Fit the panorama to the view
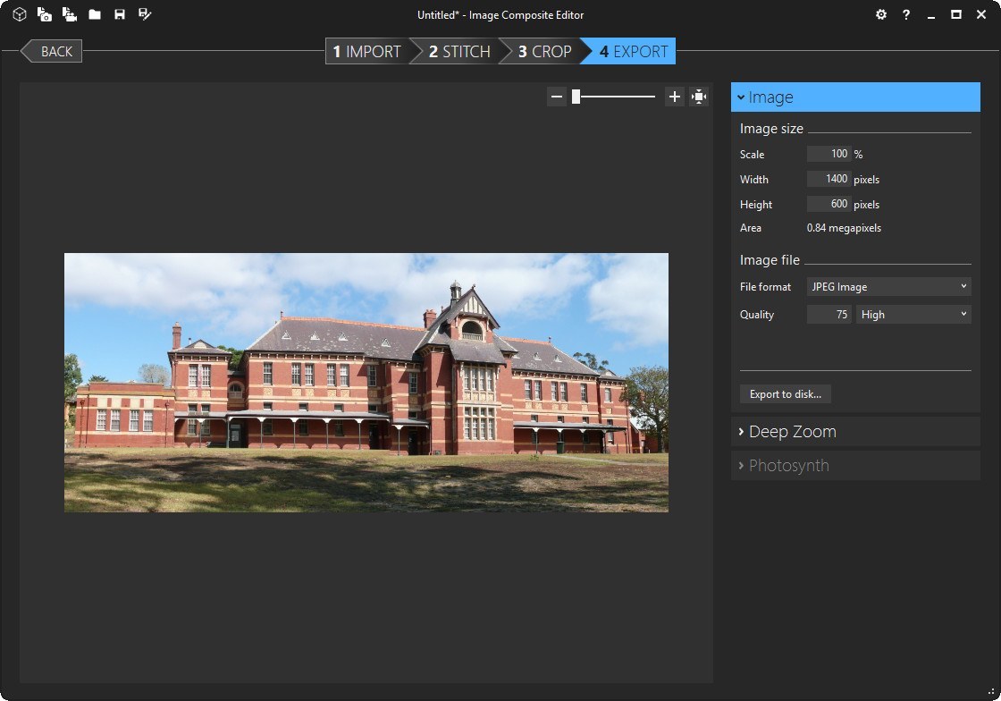The height and width of the screenshot is (701, 1001). pyautogui.click(x=700, y=96)
